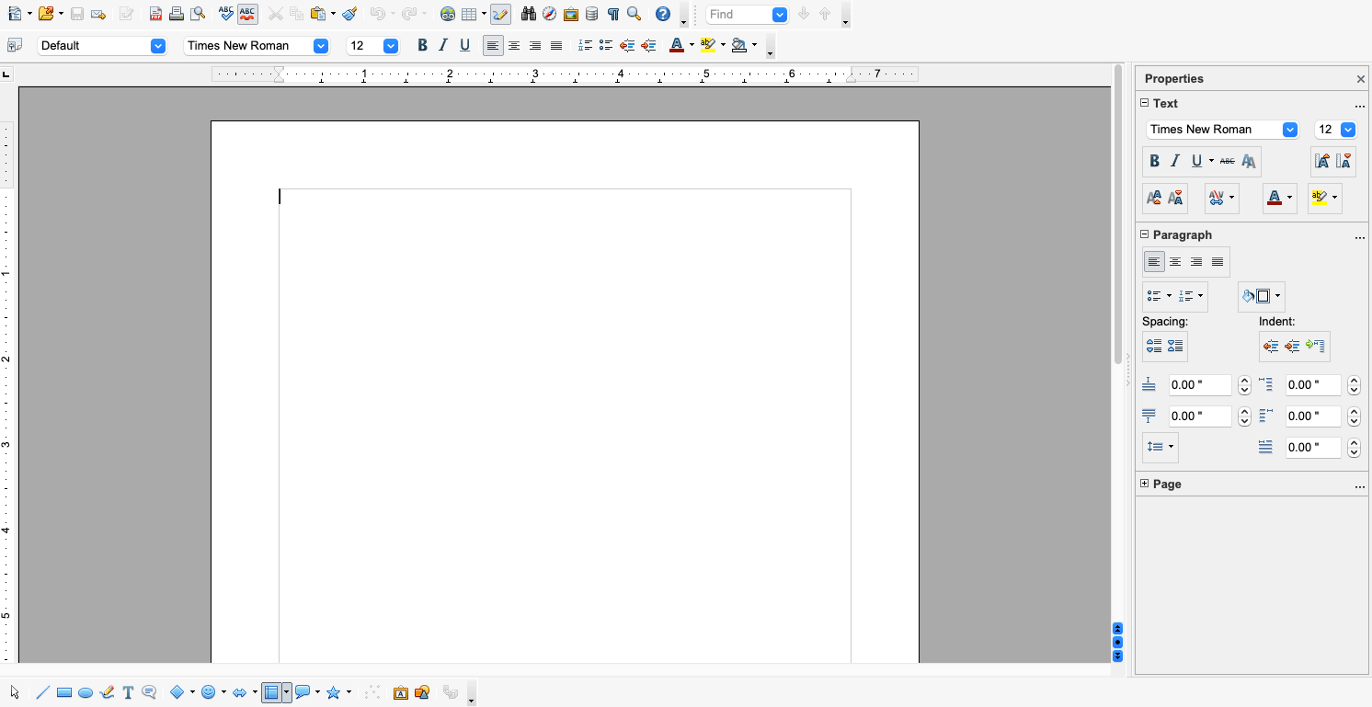Click the Print File Directly icon
Image resolution: width=1372 pixels, height=707 pixels.
(176, 14)
